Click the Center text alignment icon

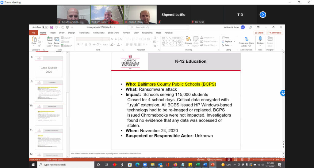(131, 44)
